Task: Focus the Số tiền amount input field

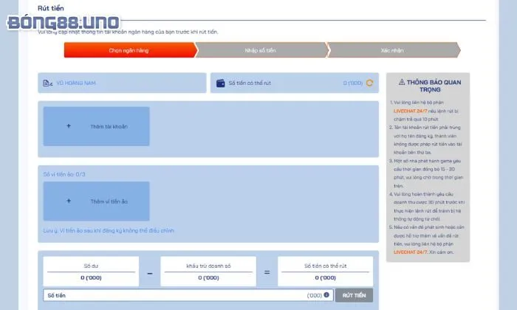Action: 177,295
